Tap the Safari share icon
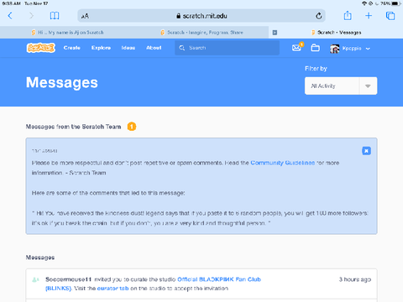 click(x=348, y=15)
